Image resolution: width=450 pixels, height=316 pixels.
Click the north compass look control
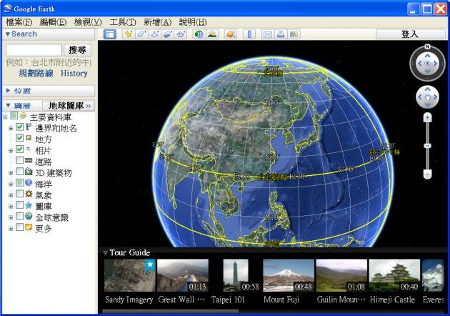(427, 64)
